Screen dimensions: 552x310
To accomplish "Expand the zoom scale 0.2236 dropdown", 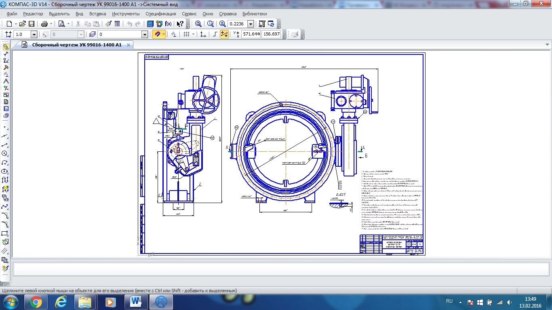I will (x=251, y=24).
